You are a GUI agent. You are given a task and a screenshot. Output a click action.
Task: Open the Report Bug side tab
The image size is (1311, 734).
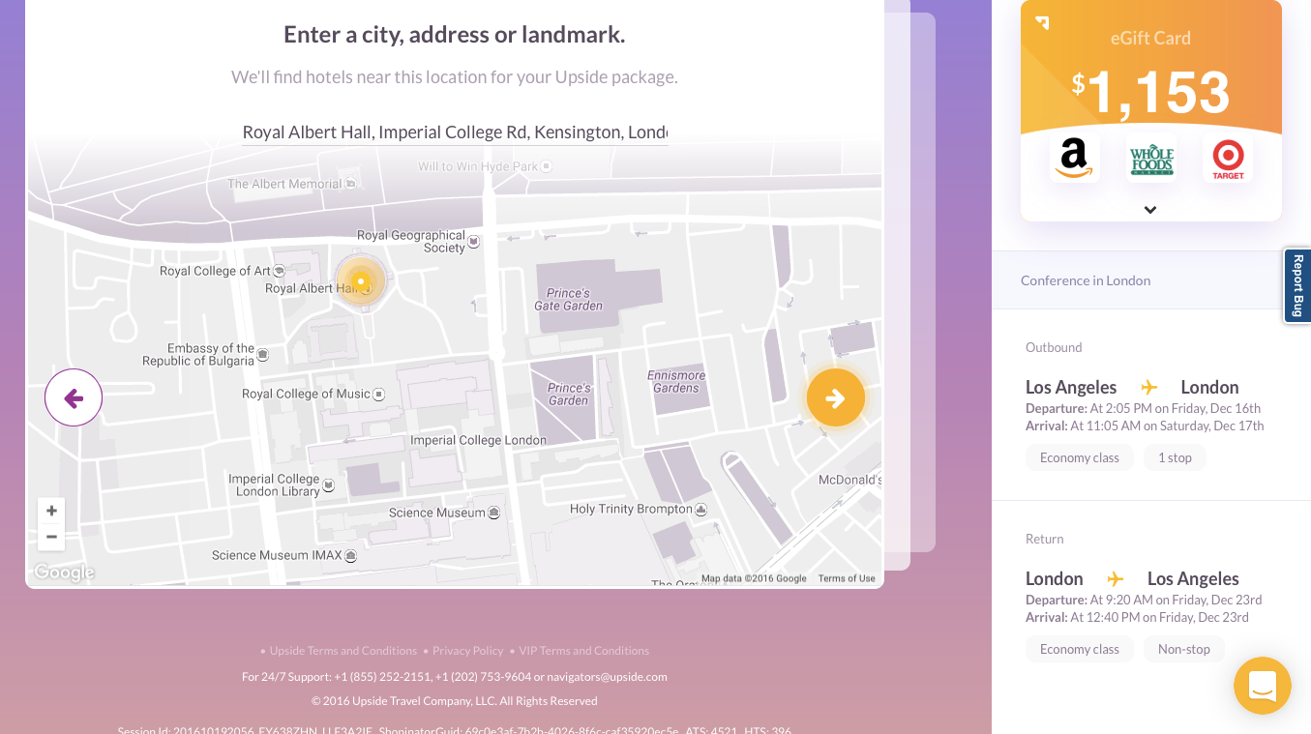click(x=1297, y=285)
